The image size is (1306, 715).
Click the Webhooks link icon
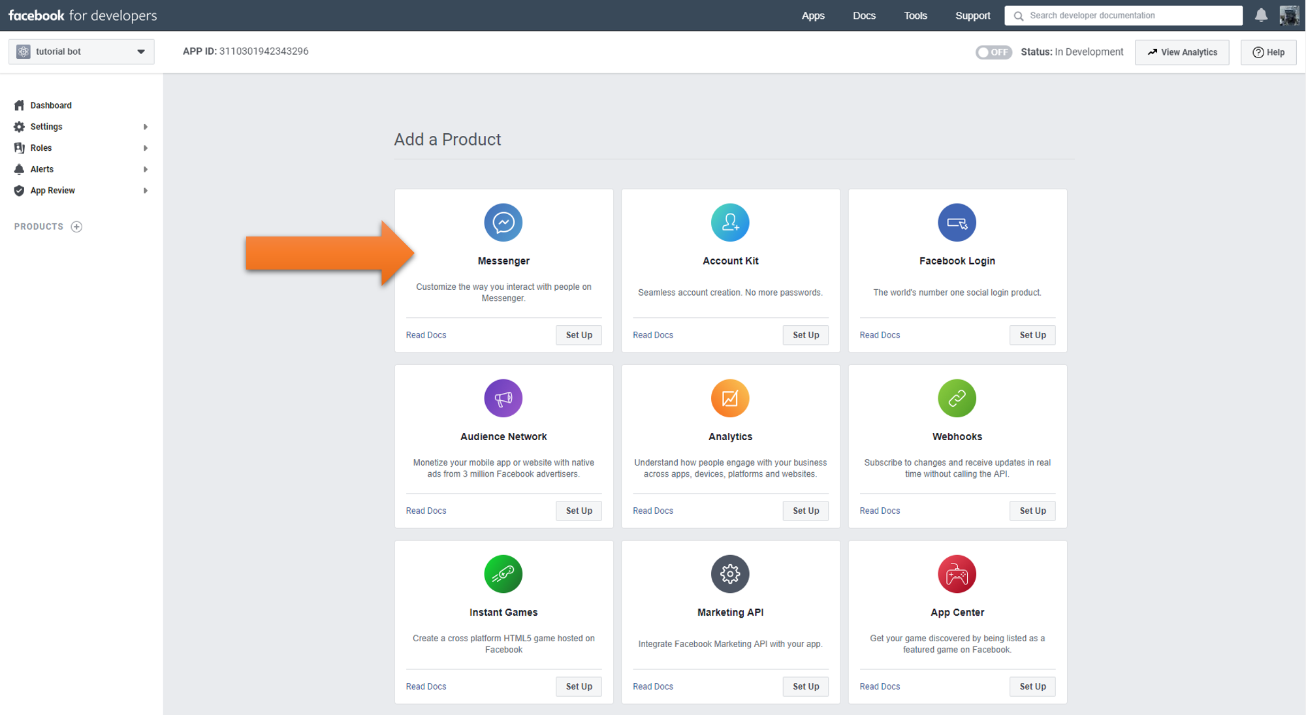[x=957, y=398]
